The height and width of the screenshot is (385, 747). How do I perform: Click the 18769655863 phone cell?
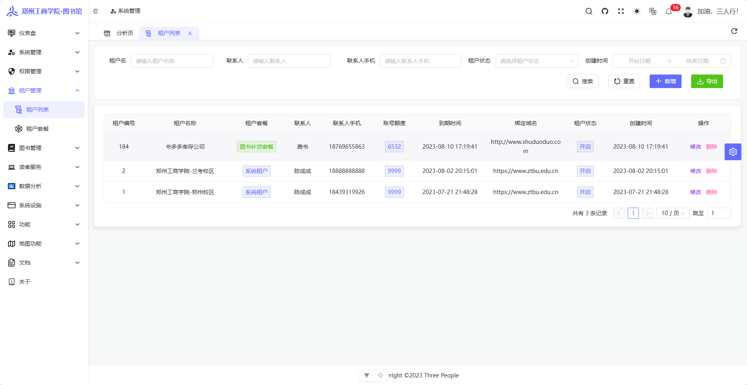pyautogui.click(x=347, y=147)
